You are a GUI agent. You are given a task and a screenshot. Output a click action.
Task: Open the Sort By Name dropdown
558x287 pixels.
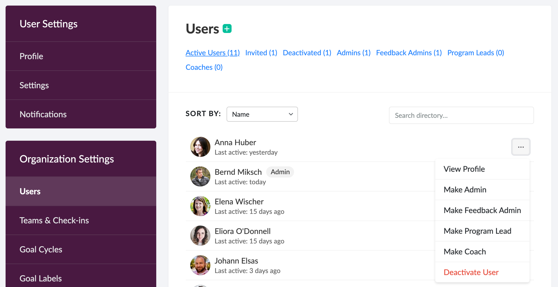point(262,114)
